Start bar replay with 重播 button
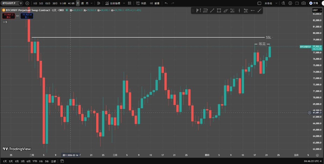 click(x=155, y=3)
